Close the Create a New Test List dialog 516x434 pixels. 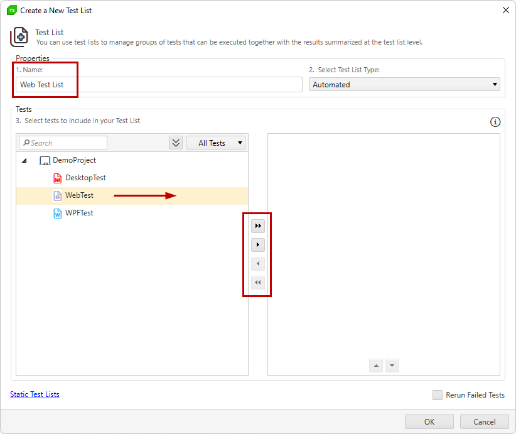(x=506, y=10)
